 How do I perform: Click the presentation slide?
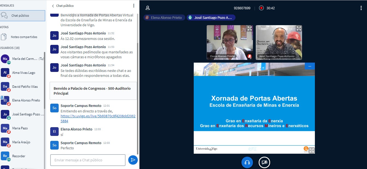[254, 108]
